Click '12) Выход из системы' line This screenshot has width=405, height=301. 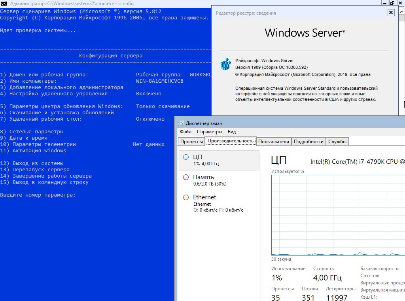(x=32, y=163)
